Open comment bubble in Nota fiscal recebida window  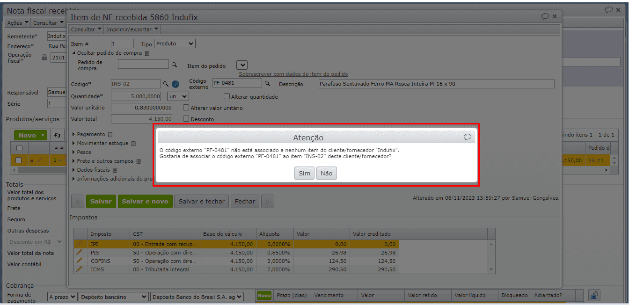point(609,9)
